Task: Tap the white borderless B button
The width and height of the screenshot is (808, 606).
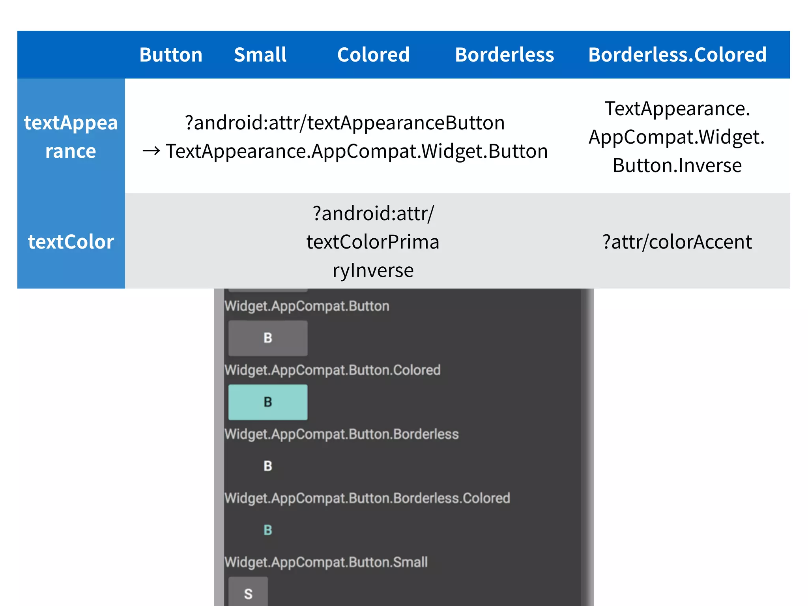Action: (268, 466)
